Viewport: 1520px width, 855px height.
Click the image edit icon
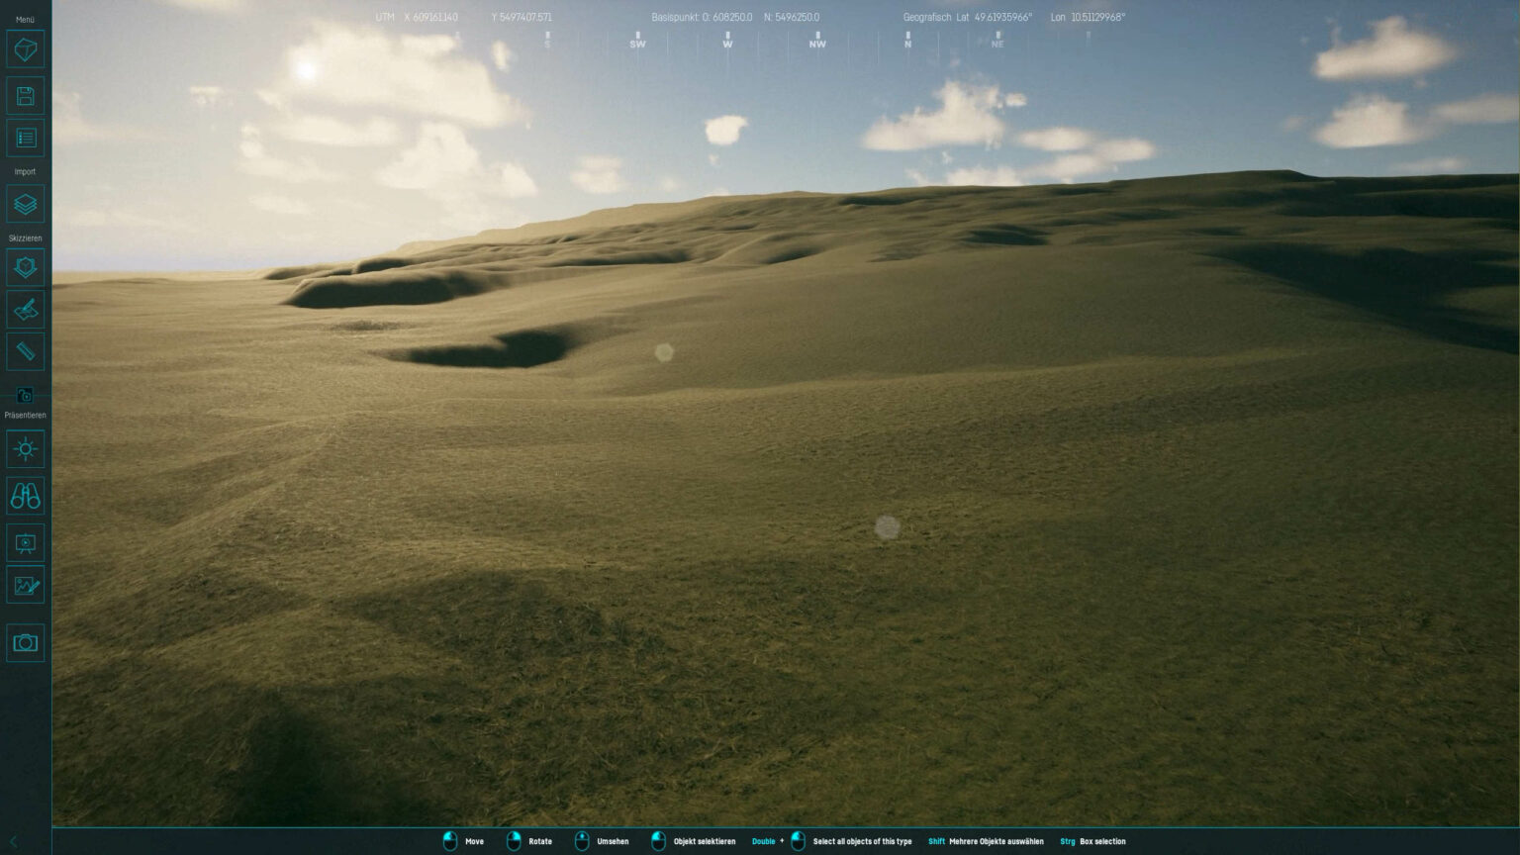26,586
